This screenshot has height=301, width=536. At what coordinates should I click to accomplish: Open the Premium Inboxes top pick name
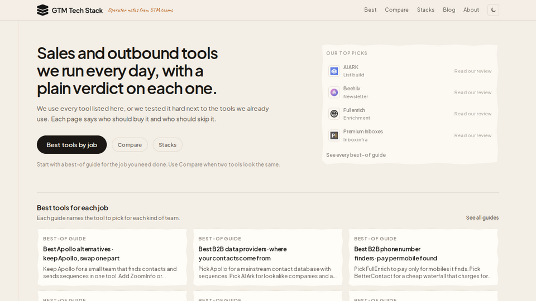pyautogui.click(x=363, y=132)
